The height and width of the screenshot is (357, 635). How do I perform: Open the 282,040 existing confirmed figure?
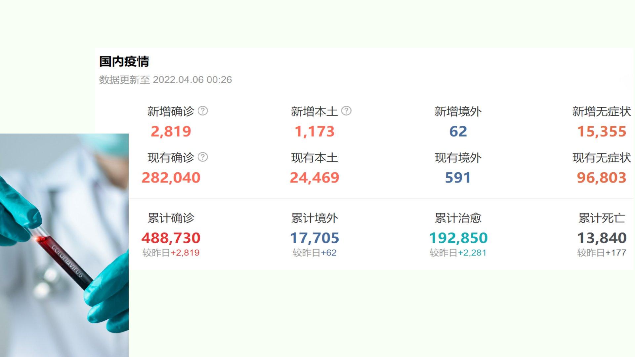[x=171, y=178]
